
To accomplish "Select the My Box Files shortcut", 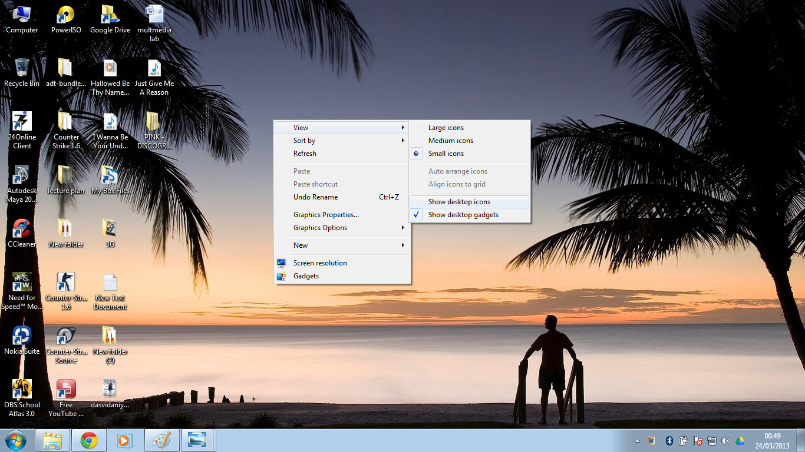I will point(110,180).
